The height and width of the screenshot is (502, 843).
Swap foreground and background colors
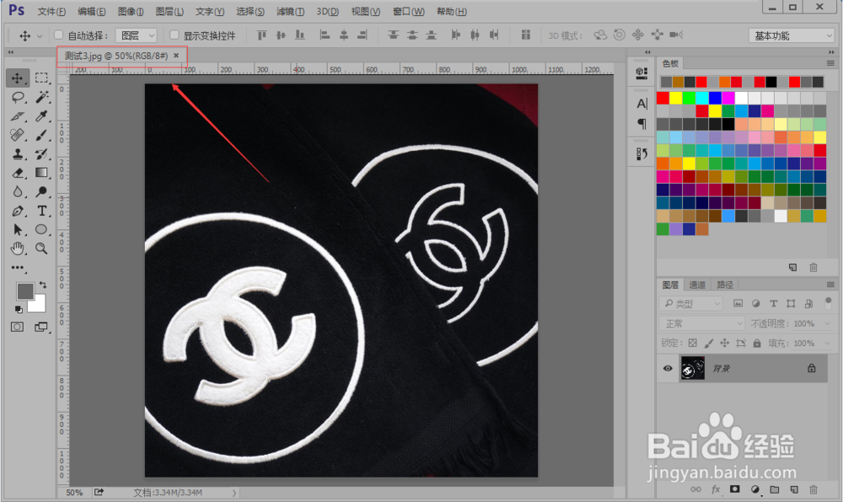(43, 284)
